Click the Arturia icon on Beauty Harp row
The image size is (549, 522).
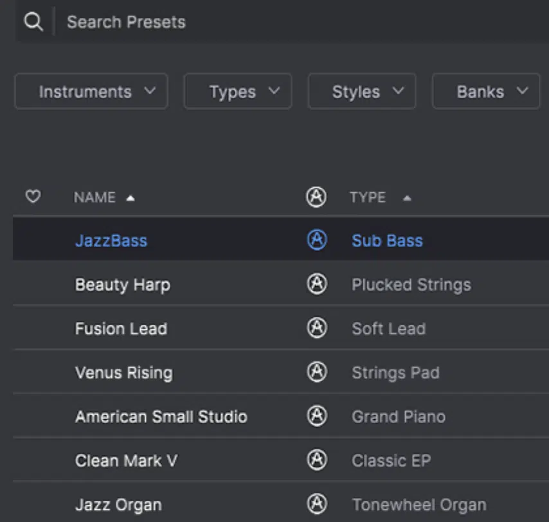click(x=317, y=283)
